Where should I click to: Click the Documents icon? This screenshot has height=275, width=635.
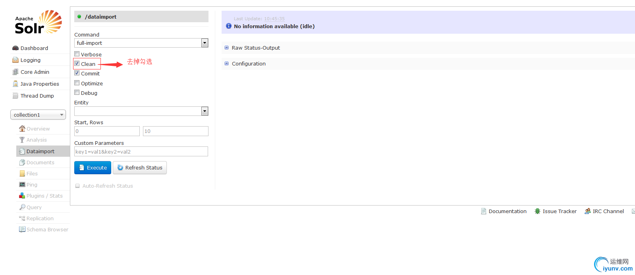pos(22,162)
